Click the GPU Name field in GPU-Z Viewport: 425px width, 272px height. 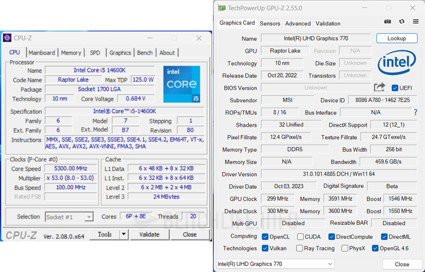coord(316,38)
